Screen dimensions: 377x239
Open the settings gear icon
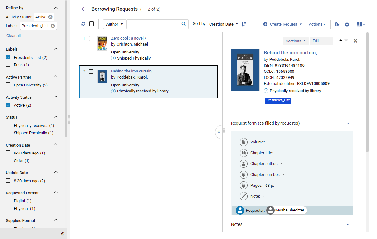pos(347,24)
